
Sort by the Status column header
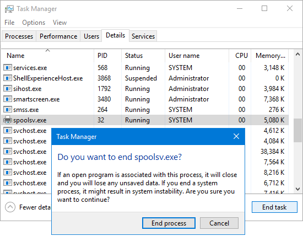(x=143, y=56)
